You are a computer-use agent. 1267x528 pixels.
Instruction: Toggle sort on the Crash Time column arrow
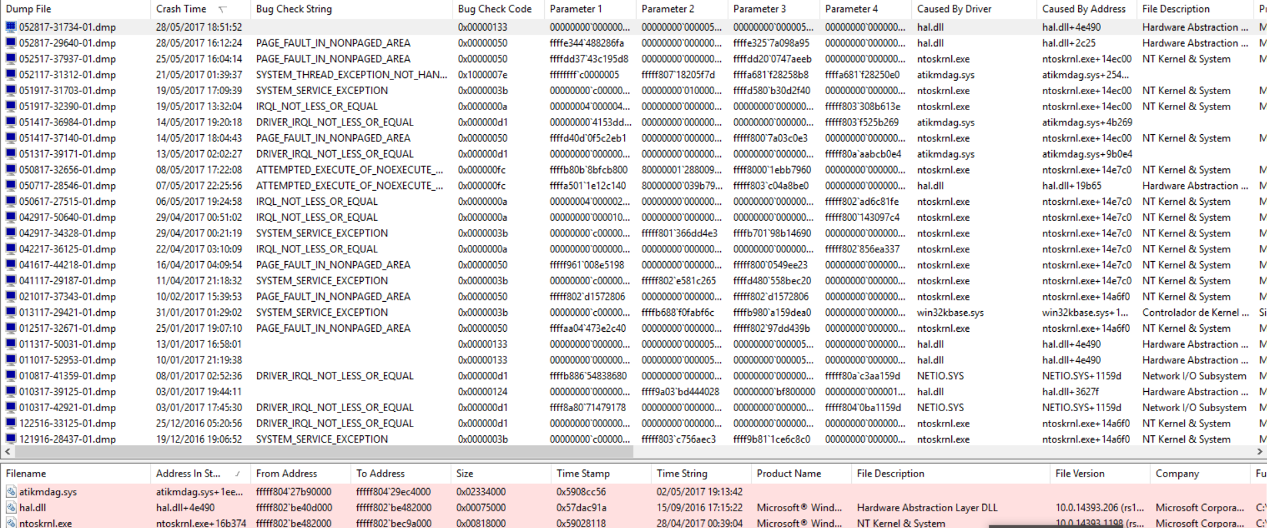coord(223,9)
